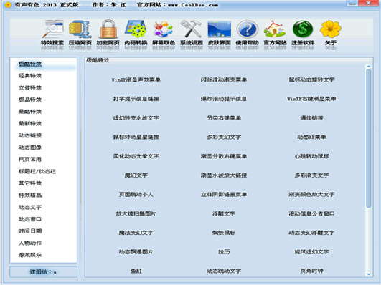Click the 注册软件 dollar icon
This screenshot has width=381, height=285.
tap(303, 33)
